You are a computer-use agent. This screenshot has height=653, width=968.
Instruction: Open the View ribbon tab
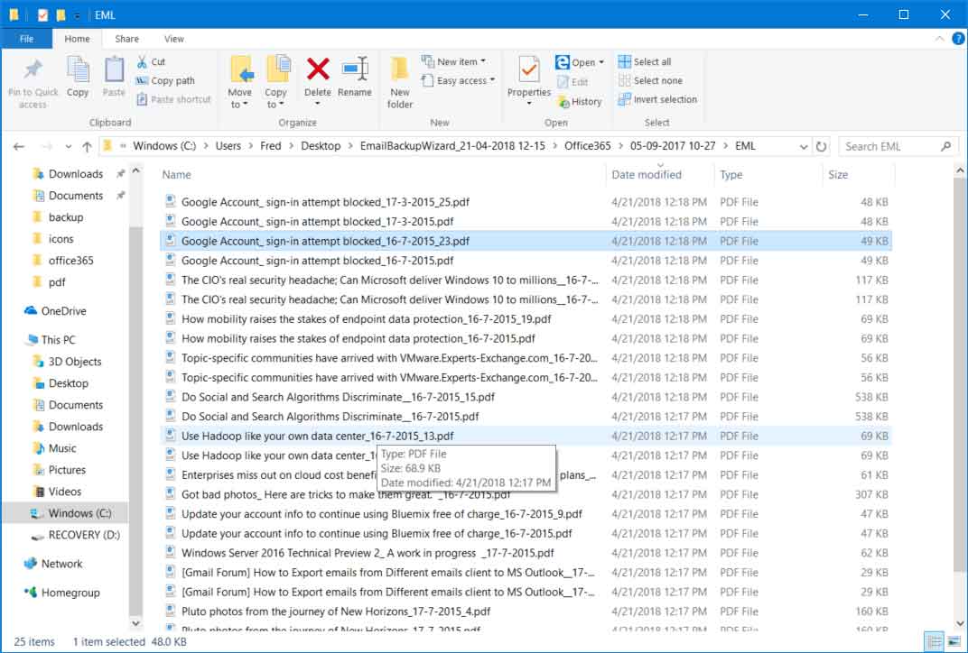(x=173, y=39)
